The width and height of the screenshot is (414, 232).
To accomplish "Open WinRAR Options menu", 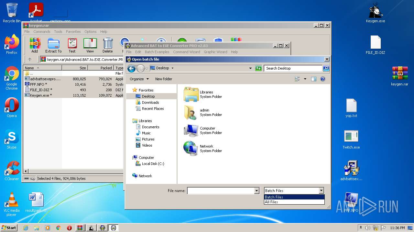I will tap(91, 32).
